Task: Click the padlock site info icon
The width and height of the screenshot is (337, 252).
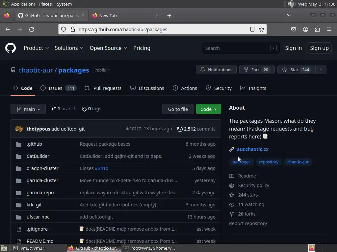Action: pos(73,29)
